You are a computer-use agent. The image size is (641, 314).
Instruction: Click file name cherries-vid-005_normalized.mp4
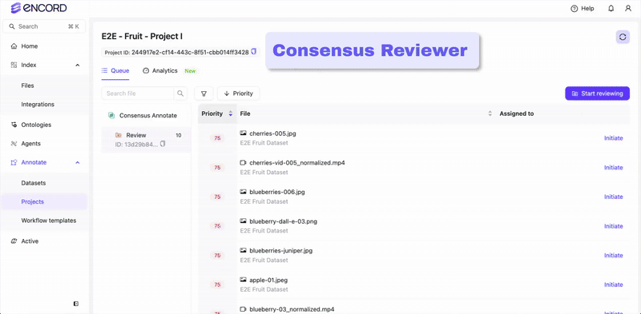coord(297,163)
